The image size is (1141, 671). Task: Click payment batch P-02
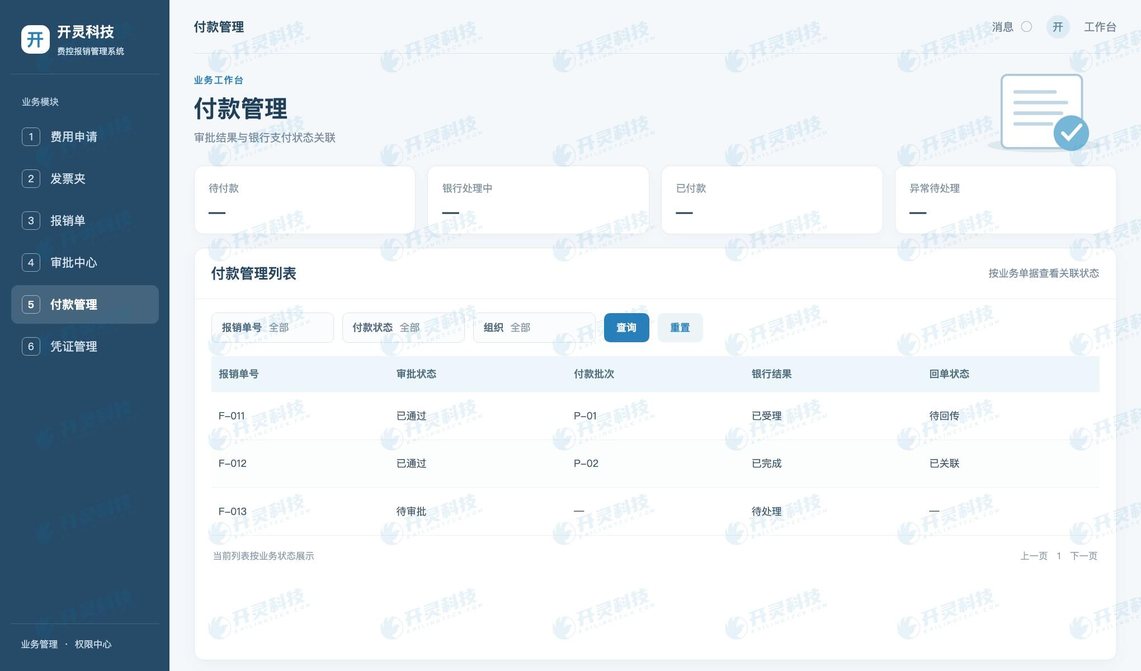pos(586,464)
